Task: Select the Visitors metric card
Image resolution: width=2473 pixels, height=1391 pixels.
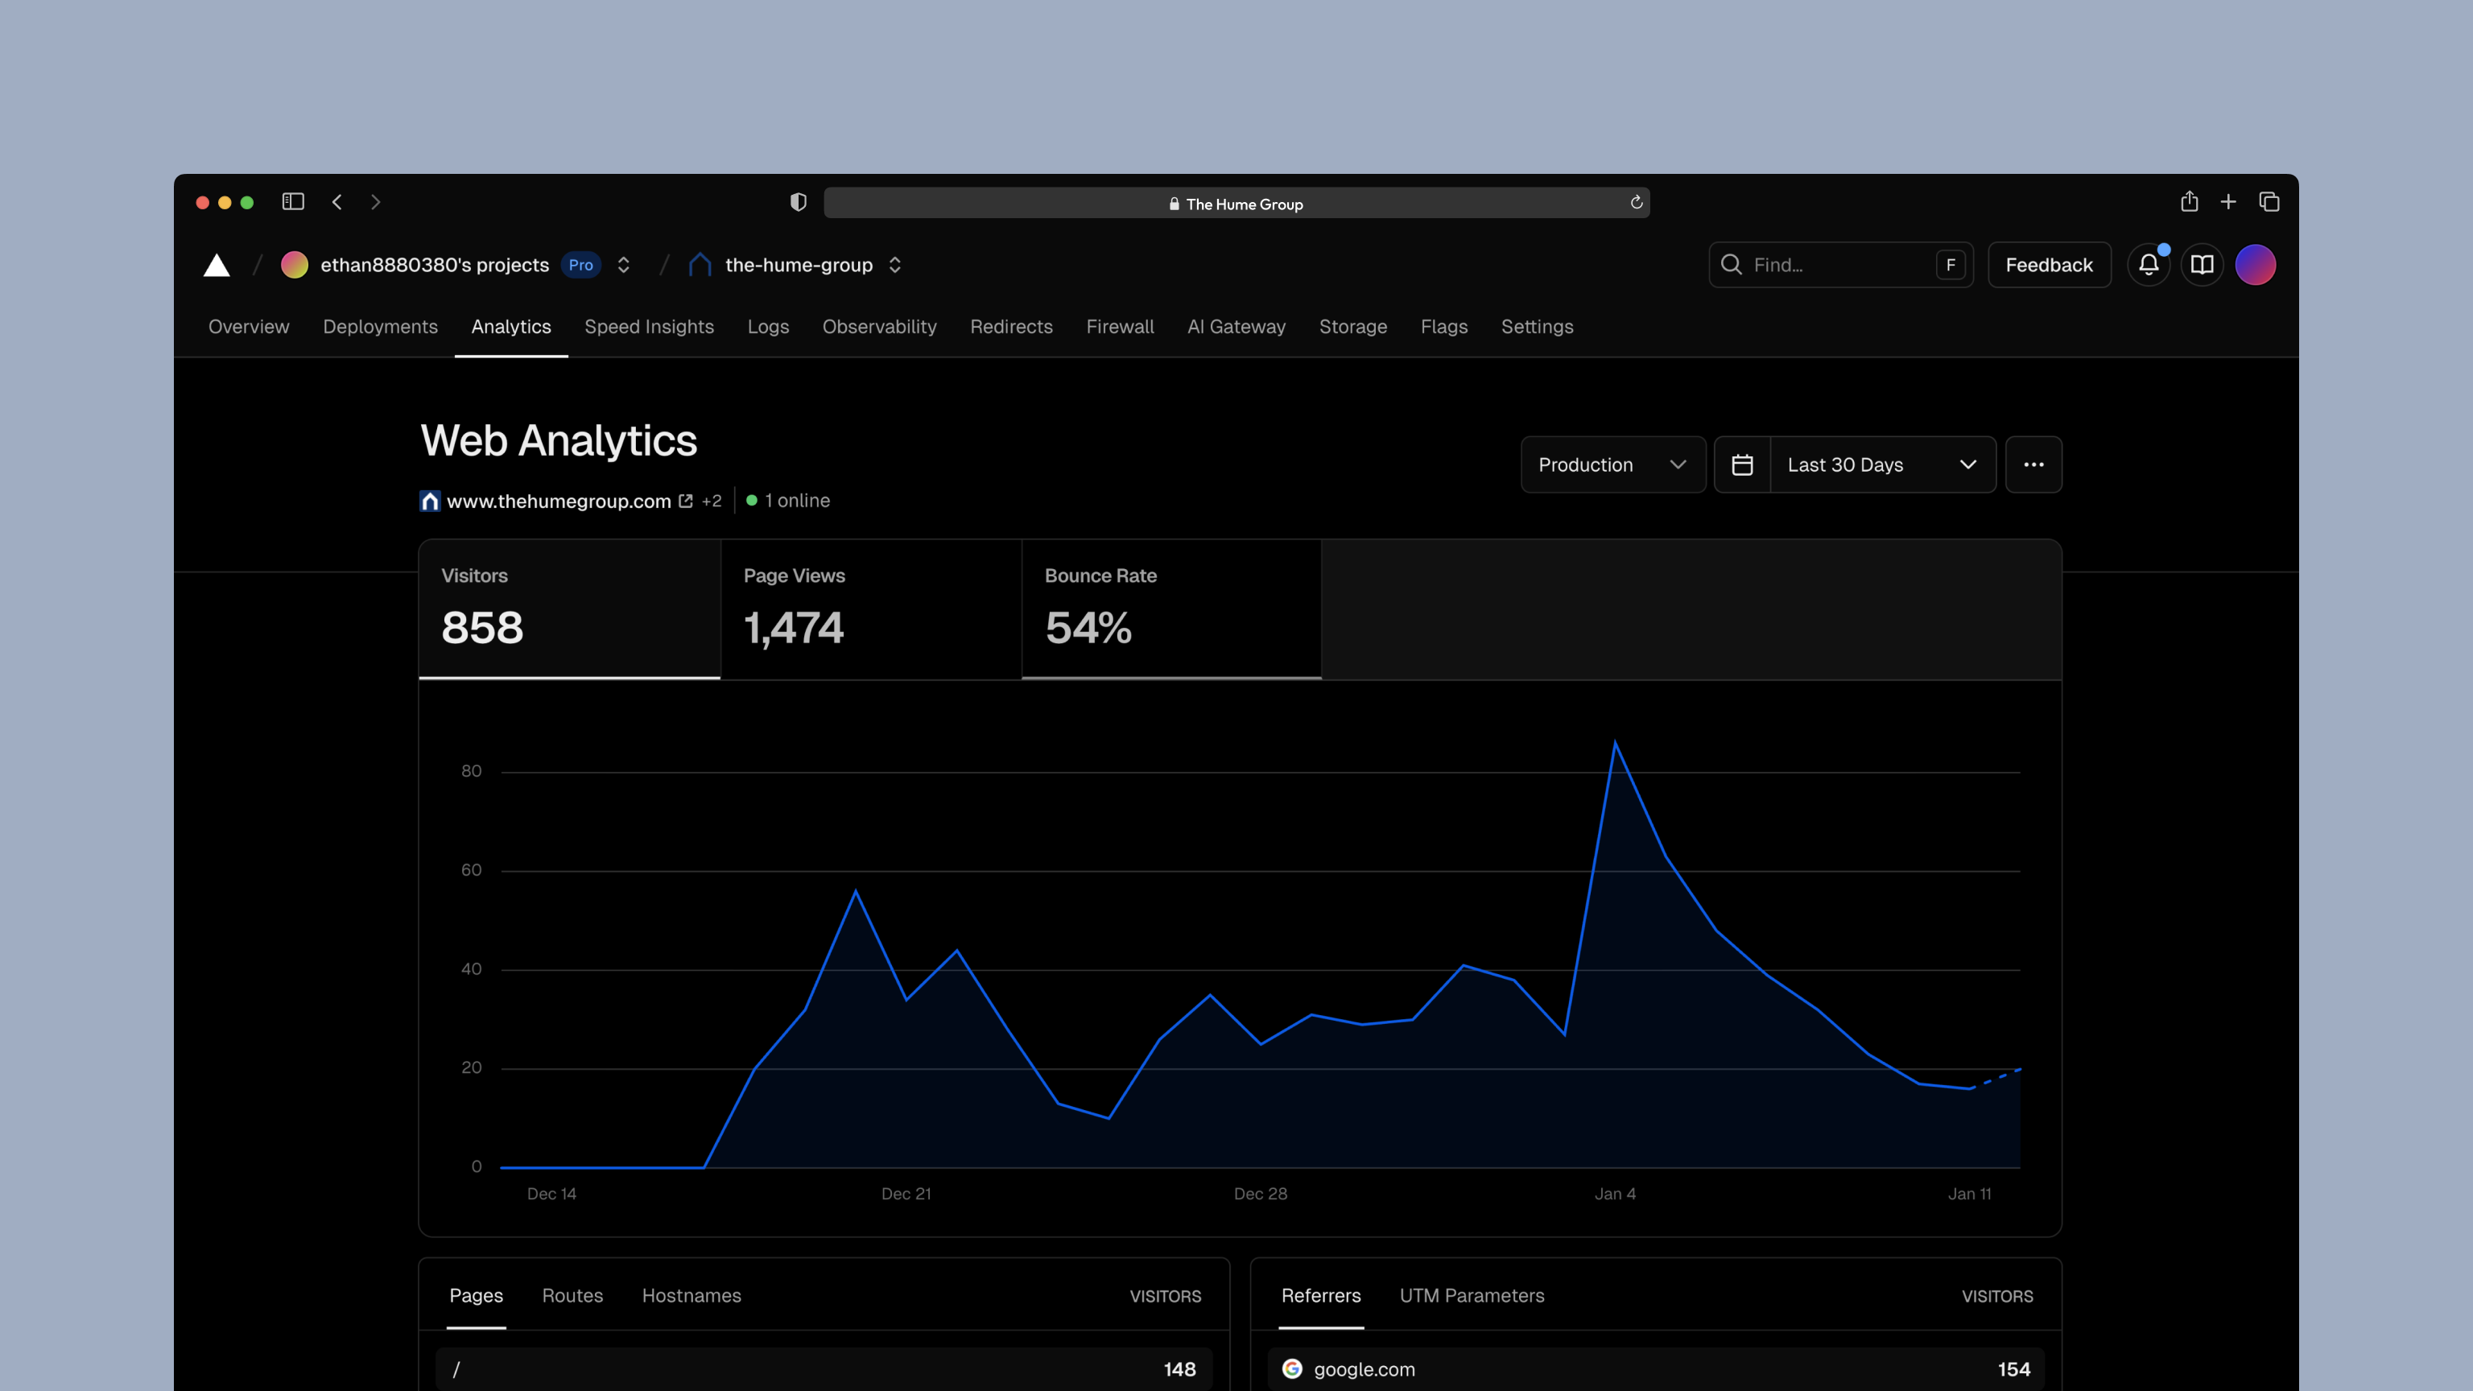Action: click(569, 609)
